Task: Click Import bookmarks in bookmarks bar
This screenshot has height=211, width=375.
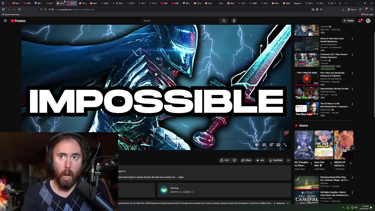Action: click(x=11, y=14)
